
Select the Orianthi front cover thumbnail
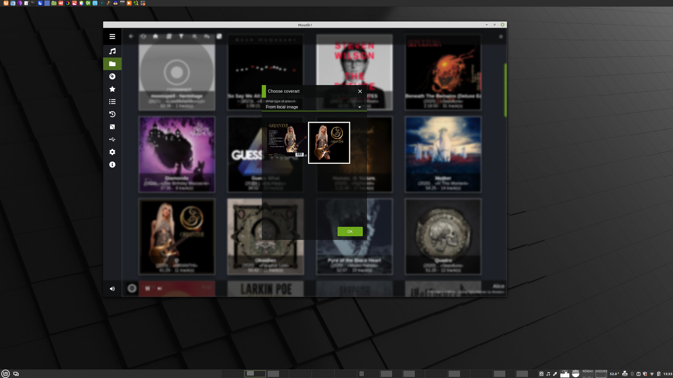pos(329,143)
